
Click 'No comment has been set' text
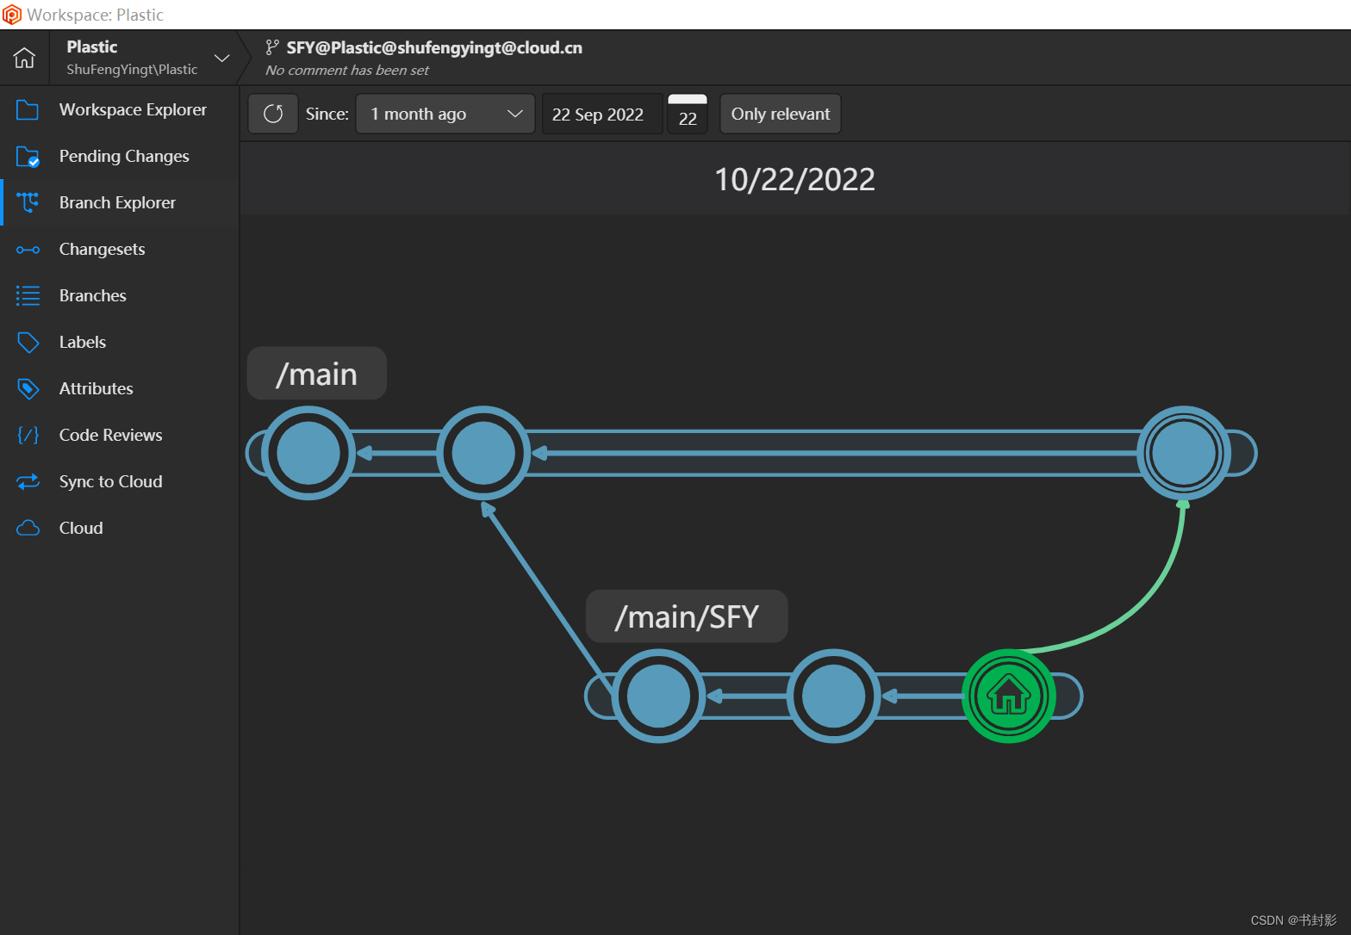pyautogui.click(x=347, y=71)
